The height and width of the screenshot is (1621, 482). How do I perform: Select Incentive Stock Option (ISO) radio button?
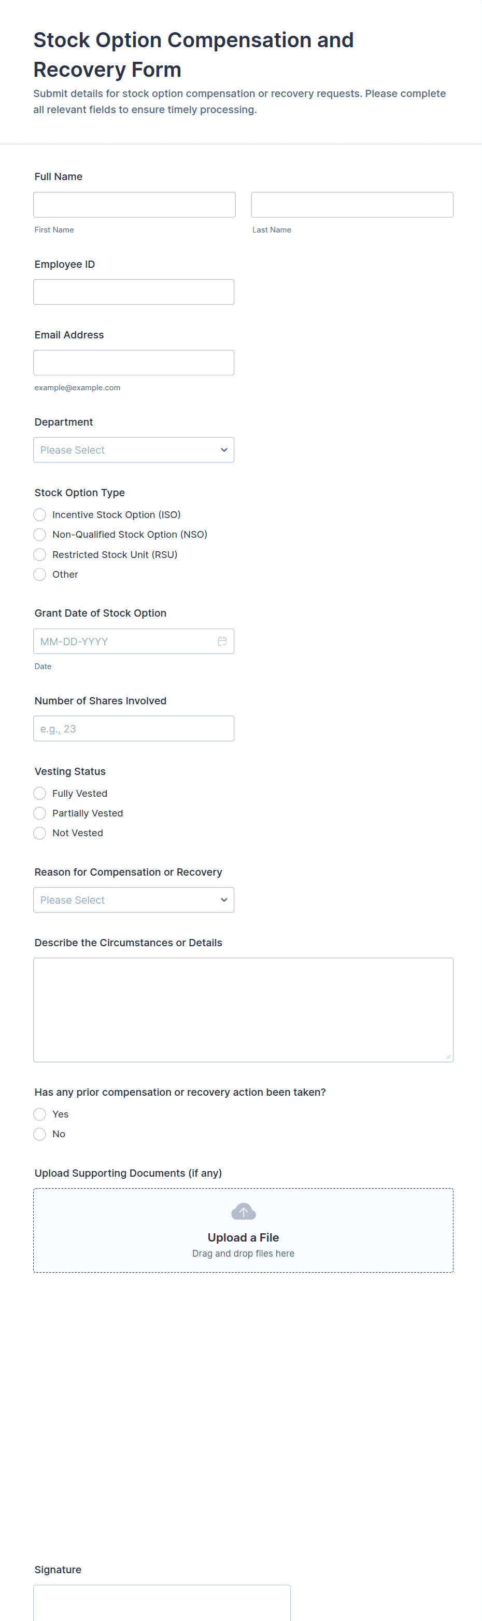[39, 515]
